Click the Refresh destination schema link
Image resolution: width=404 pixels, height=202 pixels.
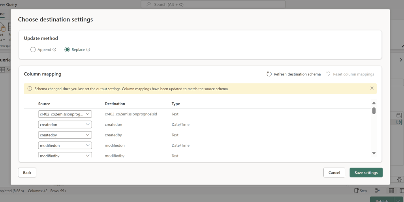pyautogui.click(x=297, y=74)
